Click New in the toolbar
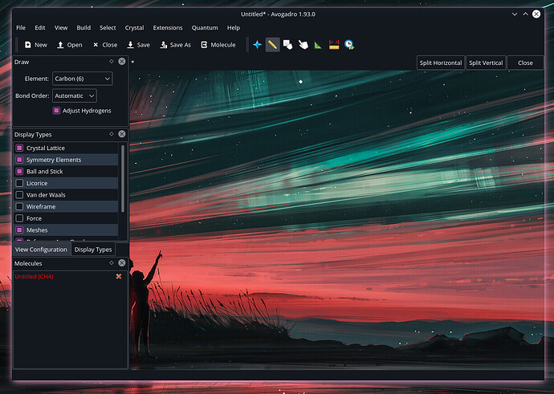This screenshot has width=554, height=394. click(35, 45)
